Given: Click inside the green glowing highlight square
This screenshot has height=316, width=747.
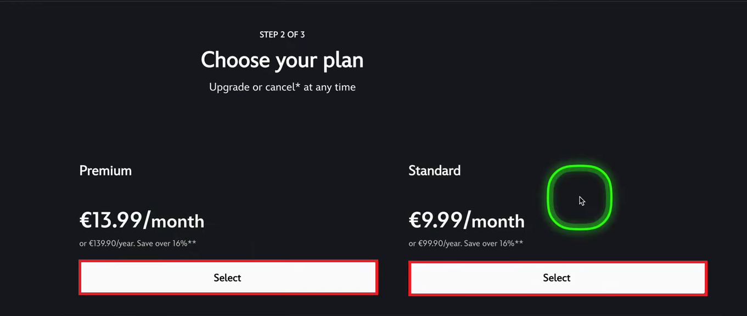Looking at the screenshot, I should coord(580,197).
